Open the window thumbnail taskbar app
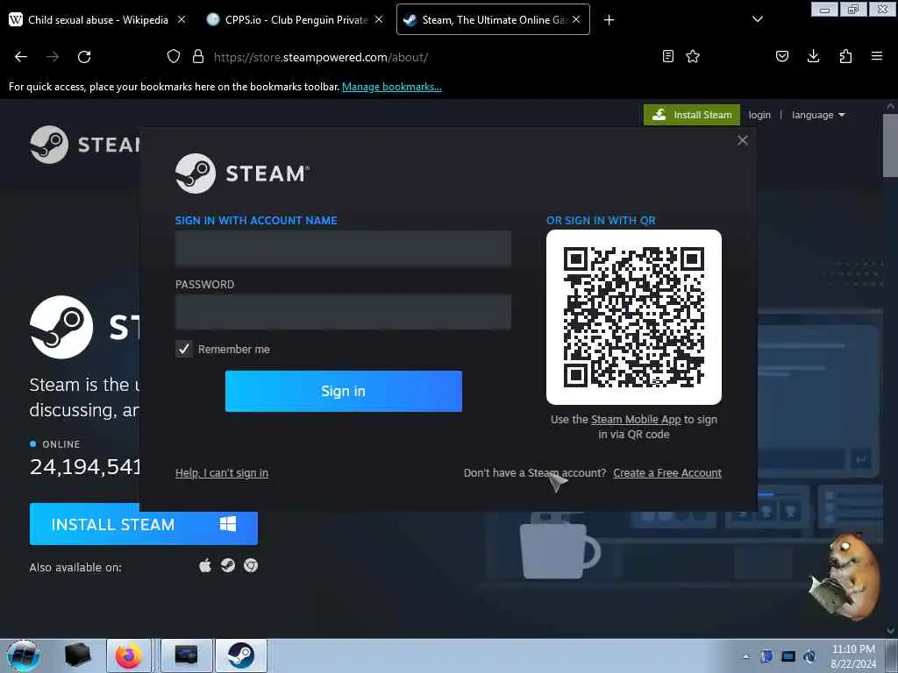This screenshot has height=673, width=898. [186, 655]
